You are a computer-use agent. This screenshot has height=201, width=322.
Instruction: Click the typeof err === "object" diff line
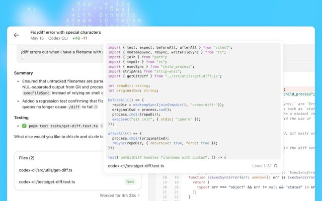(256, 187)
